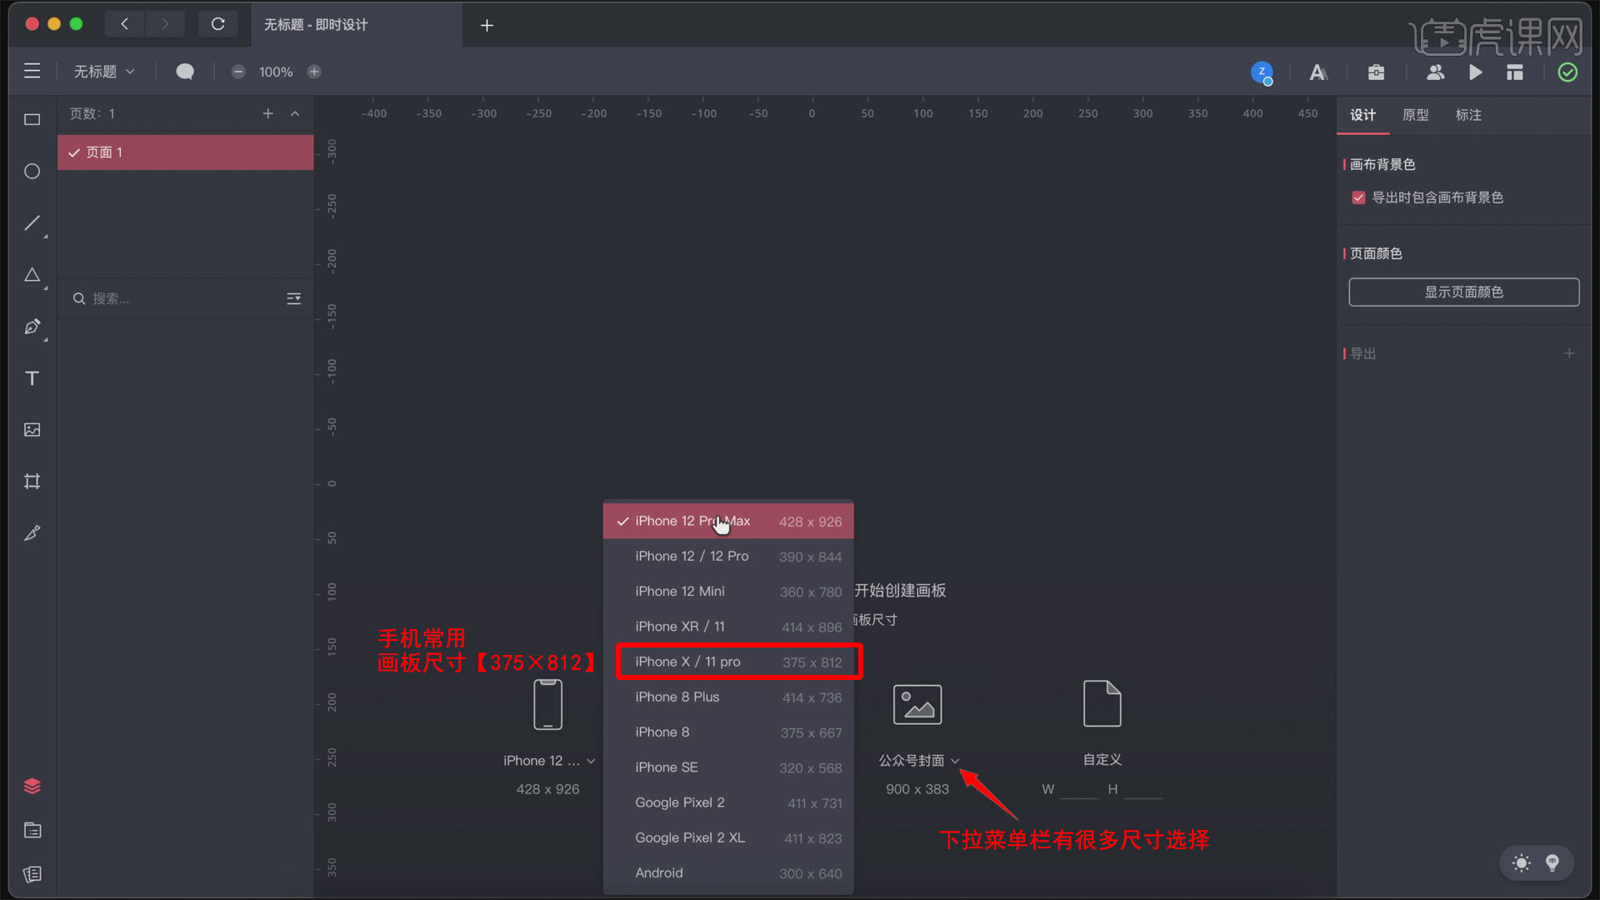Zoom in with plus button
The width and height of the screenshot is (1600, 900).
tap(314, 72)
